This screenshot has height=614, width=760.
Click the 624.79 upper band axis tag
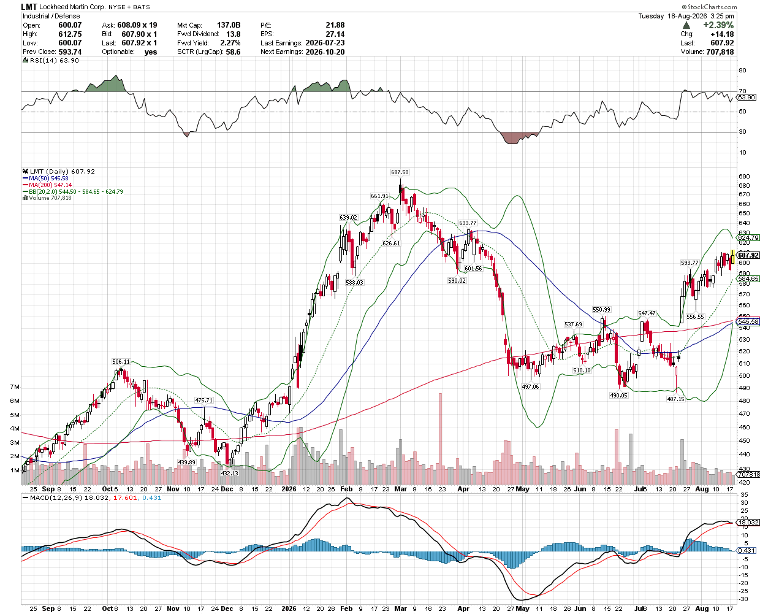click(x=748, y=237)
